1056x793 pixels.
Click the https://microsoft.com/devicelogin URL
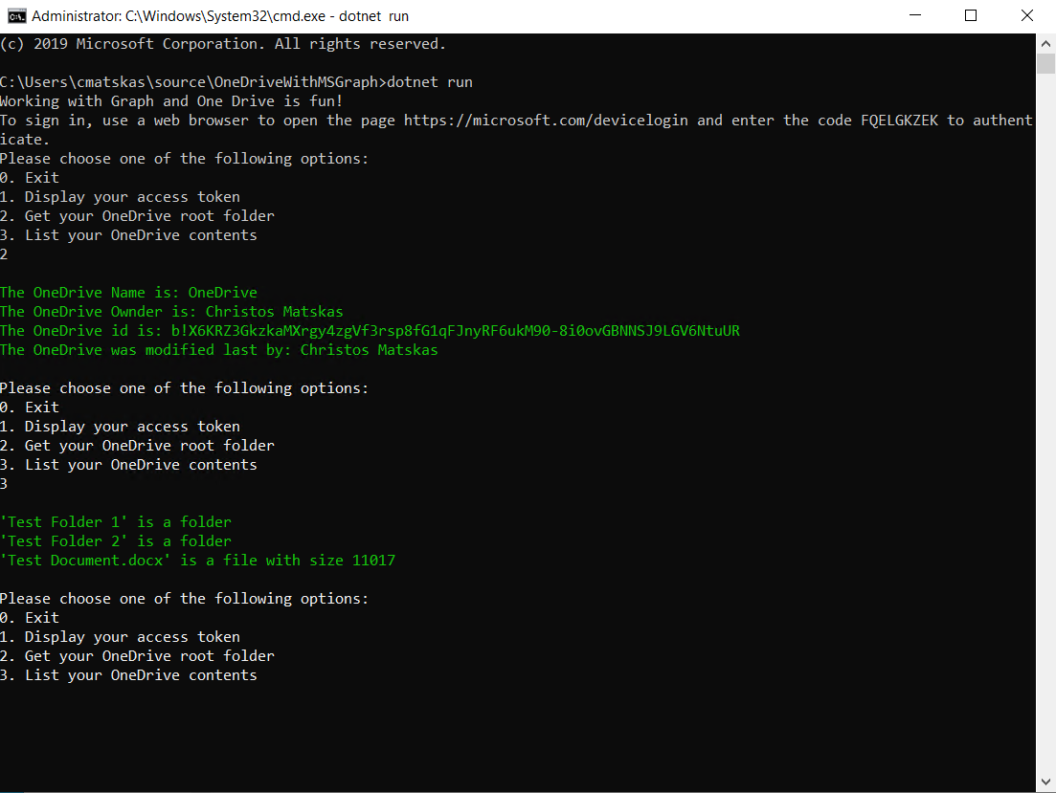pos(546,121)
